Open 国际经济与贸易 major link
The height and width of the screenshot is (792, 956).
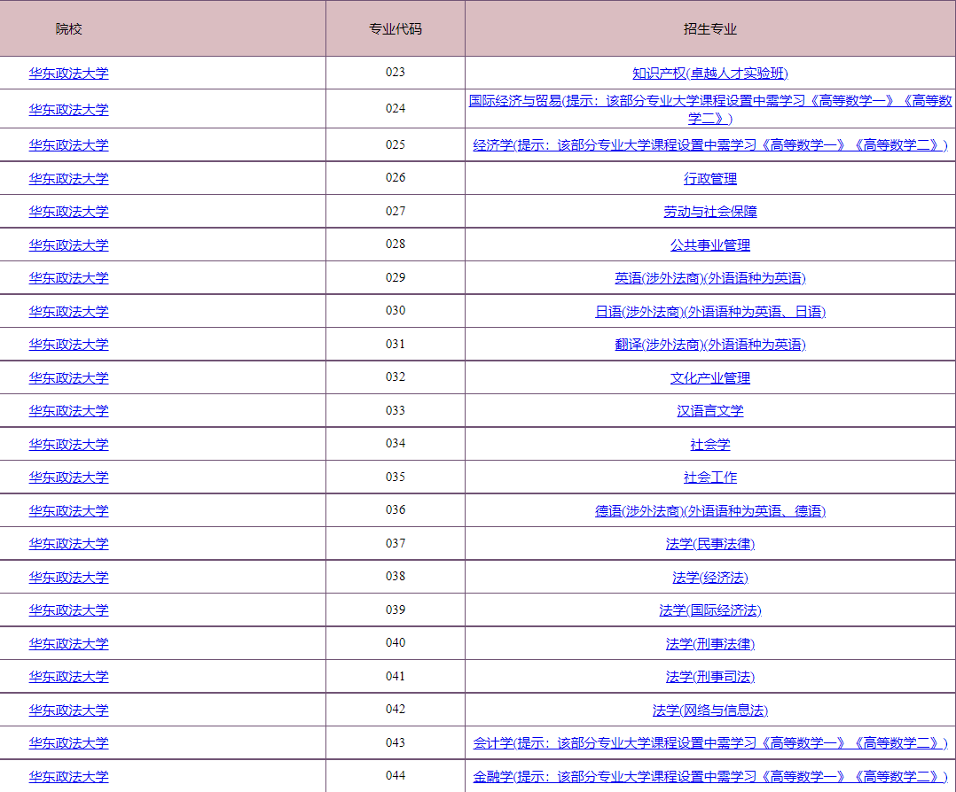coord(709,110)
